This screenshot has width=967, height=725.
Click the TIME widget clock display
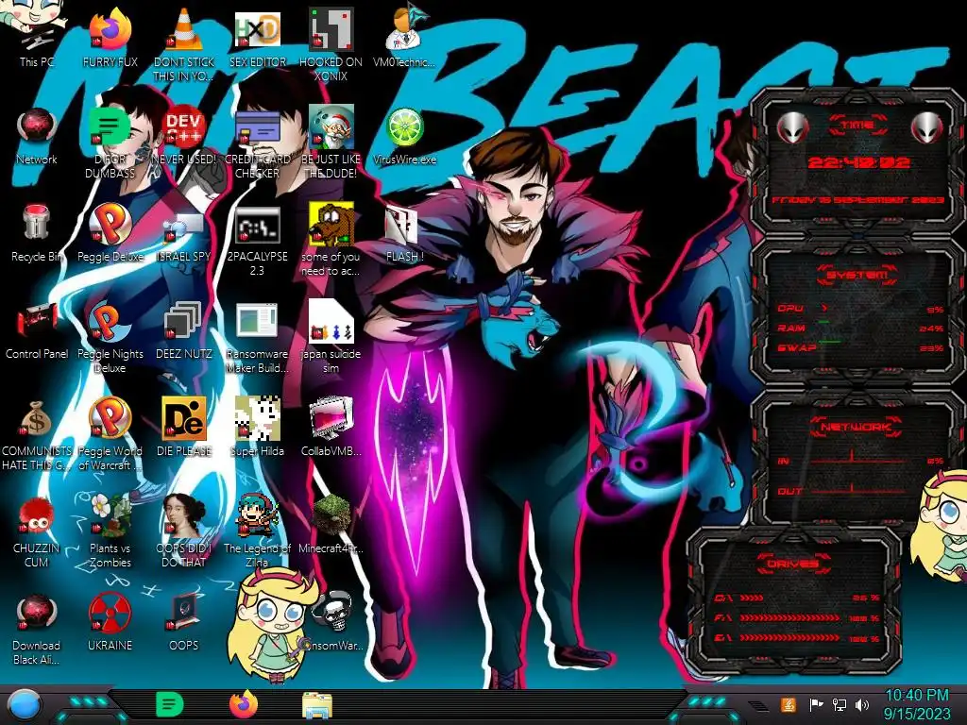[x=858, y=162]
